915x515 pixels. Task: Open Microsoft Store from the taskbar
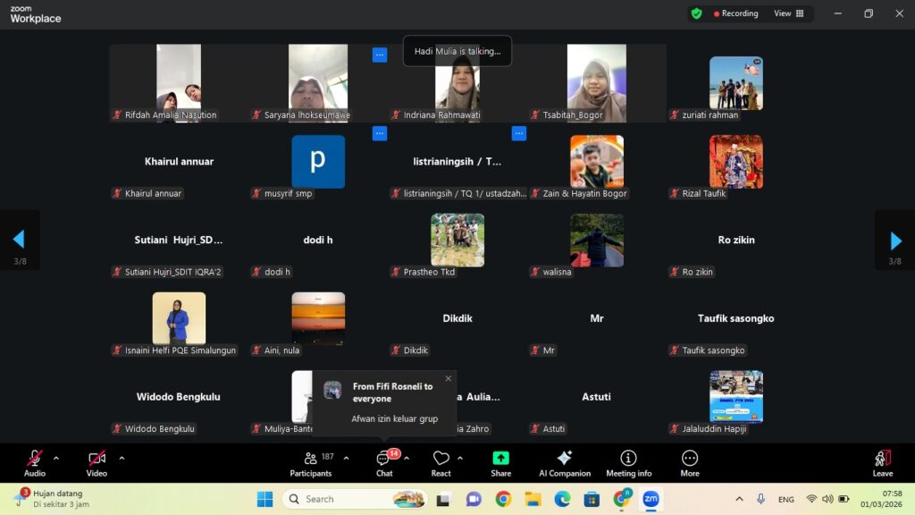click(x=592, y=499)
